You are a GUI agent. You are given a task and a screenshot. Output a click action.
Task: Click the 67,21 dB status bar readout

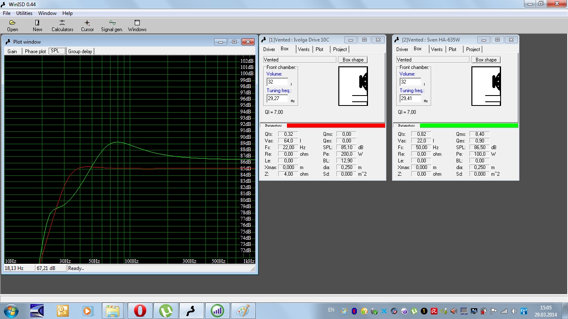click(51, 268)
